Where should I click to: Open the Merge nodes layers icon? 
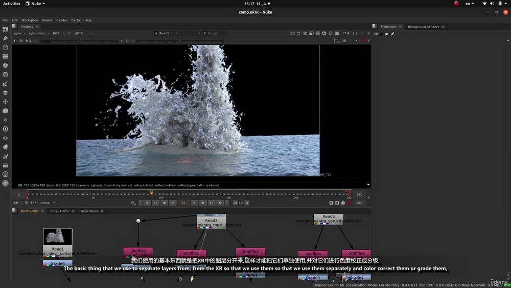pos(5,93)
